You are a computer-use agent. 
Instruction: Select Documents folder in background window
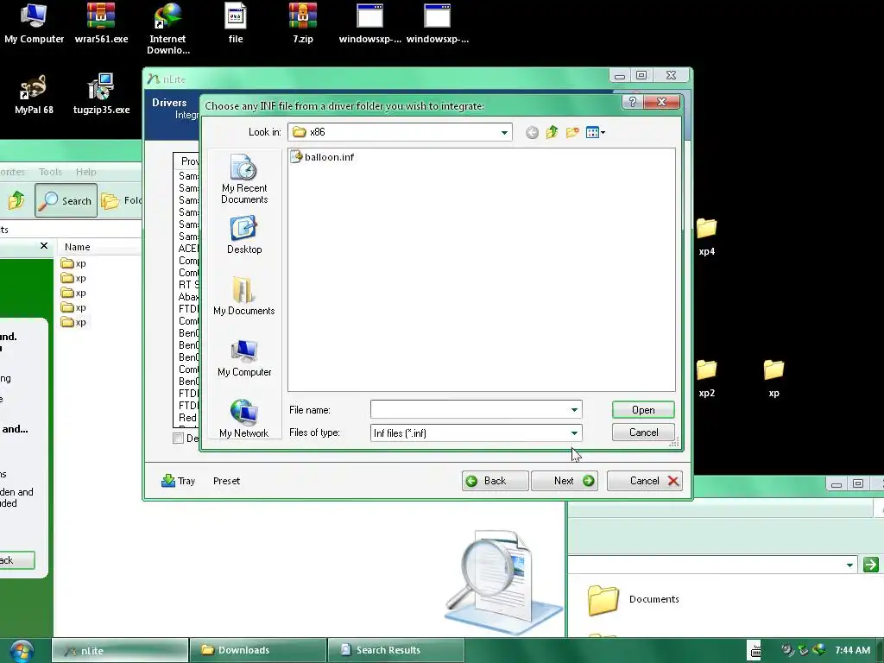tap(633, 599)
